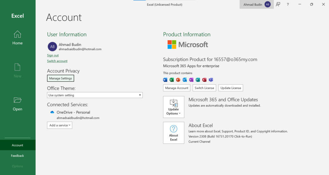Click the Word app icon
This screenshot has height=175, width=329.
click(165, 80)
